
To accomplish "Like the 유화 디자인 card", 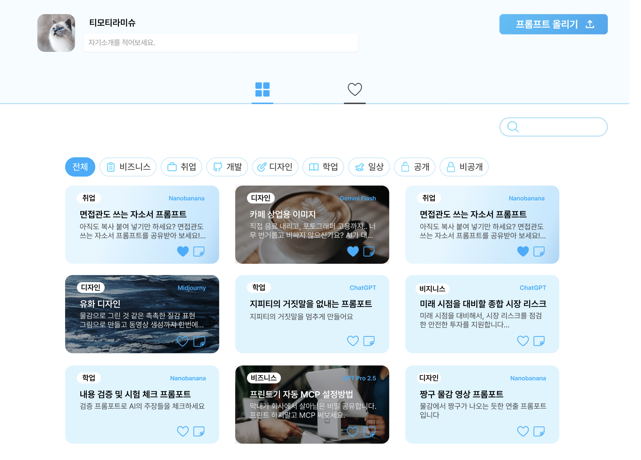I will pos(183,342).
